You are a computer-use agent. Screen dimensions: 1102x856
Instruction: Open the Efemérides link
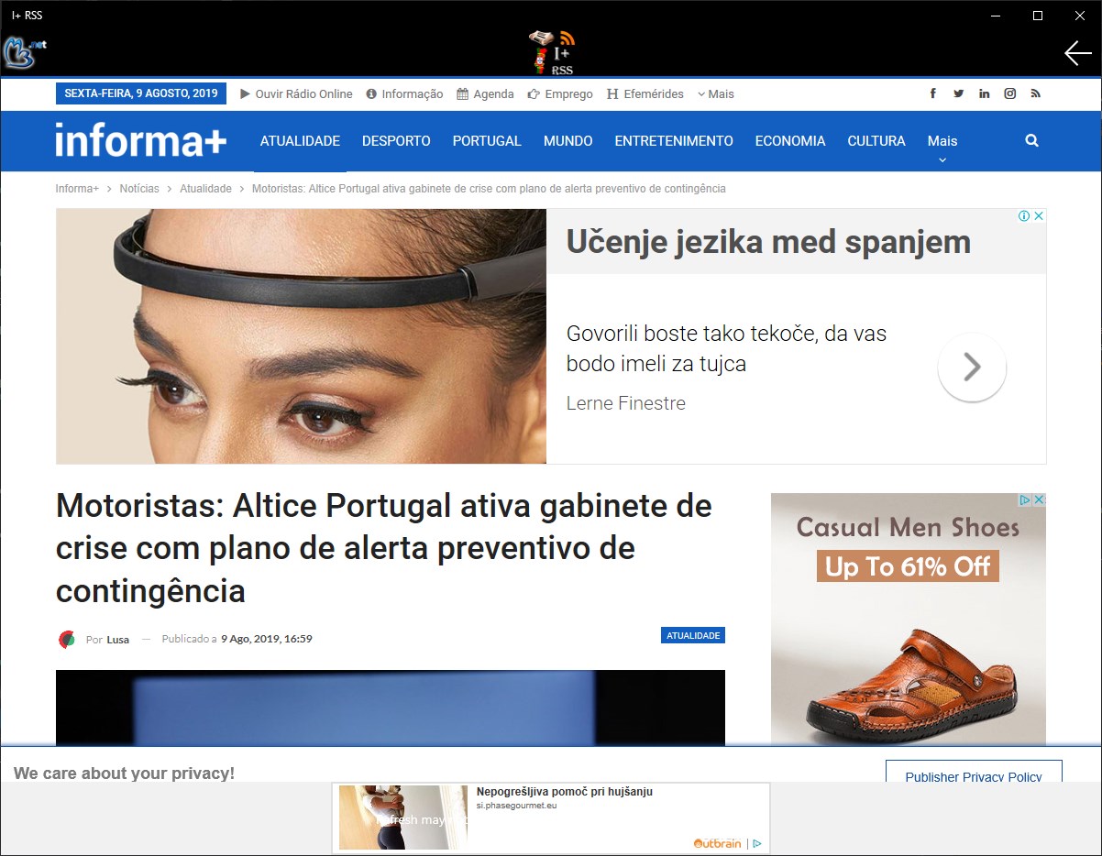(x=645, y=93)
